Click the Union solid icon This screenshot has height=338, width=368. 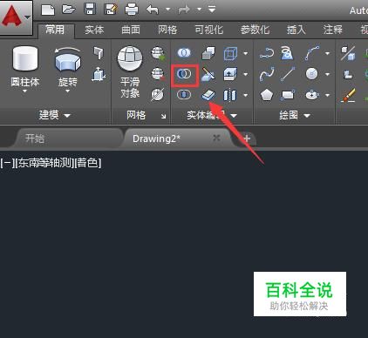184,53
